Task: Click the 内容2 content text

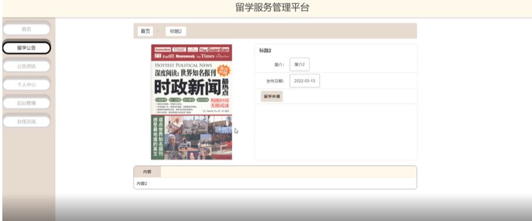Action: pyautogui.click(x=142, y=184)
